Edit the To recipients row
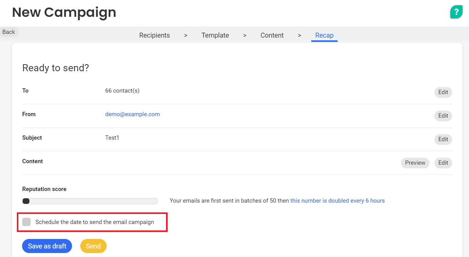Viewport: 469px width, 257px height. pyautogui.click(x=443, y=92)
